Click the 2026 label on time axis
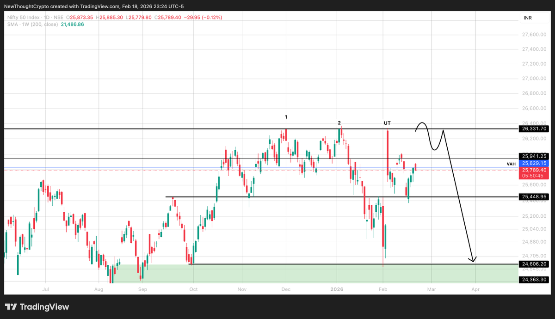555x319 pixels. click(x=337, y=289)
